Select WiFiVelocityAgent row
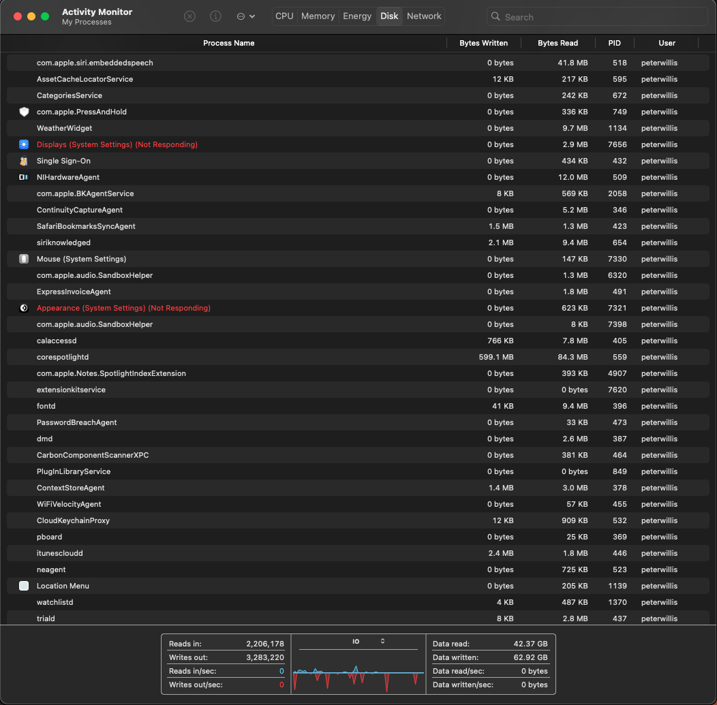 pos(358,505)
